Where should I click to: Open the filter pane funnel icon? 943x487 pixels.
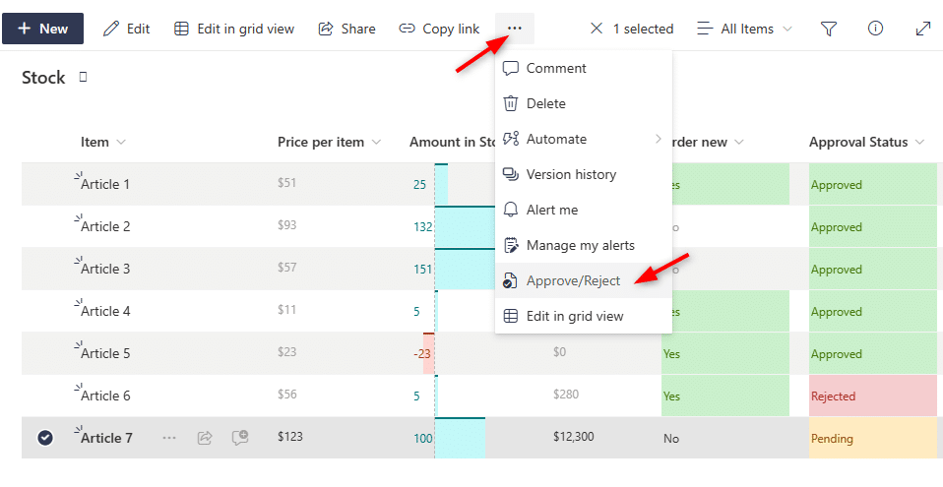pyautogui.click(x=829, y=29)
